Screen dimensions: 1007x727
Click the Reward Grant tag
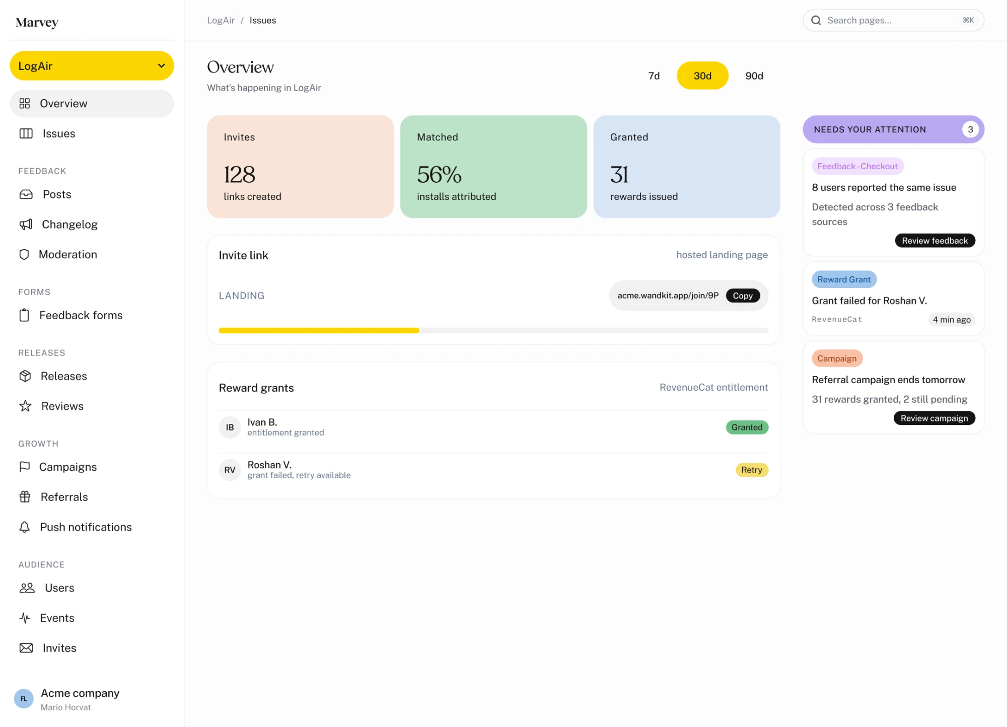(844, 280)
